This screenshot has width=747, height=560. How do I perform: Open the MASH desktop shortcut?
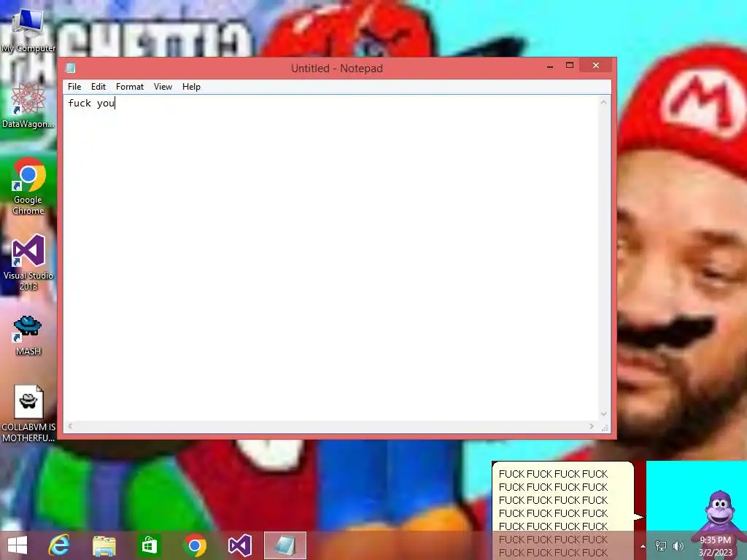pyautogui.click(x=28, y=335)
